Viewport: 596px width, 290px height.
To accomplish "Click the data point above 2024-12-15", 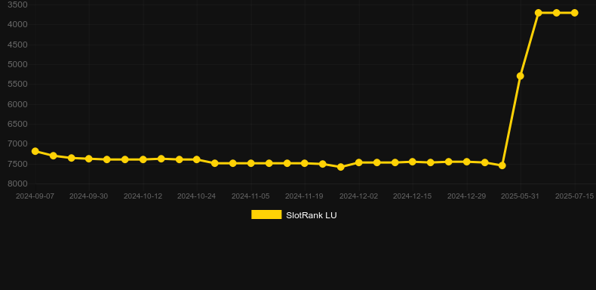I will coord(413,162).
